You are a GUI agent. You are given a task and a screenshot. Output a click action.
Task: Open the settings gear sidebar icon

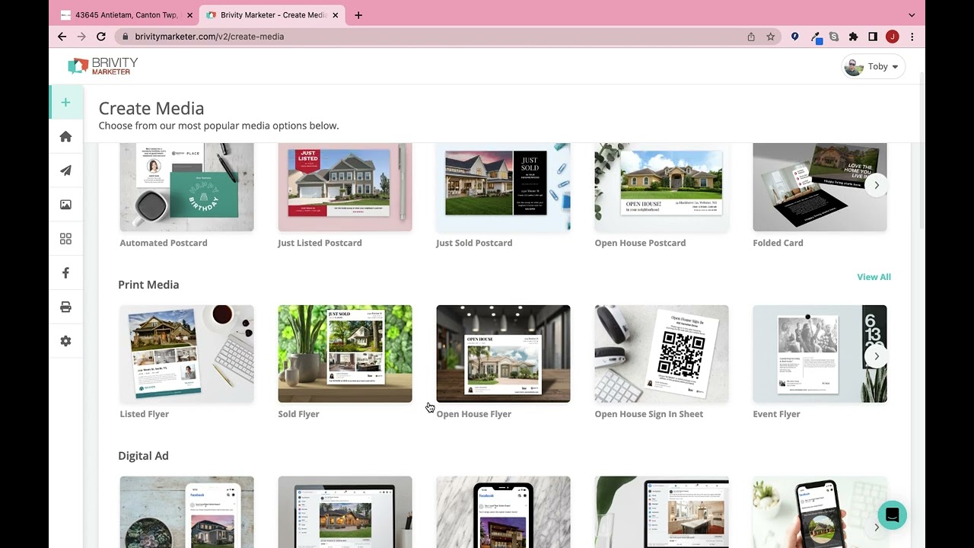pos(65,341)
